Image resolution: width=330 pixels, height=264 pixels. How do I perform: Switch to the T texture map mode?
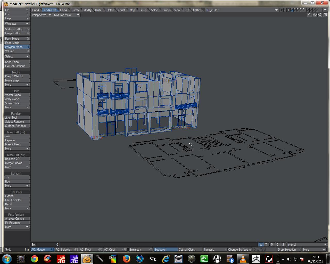pyautogui.click(x=266, y=245)
